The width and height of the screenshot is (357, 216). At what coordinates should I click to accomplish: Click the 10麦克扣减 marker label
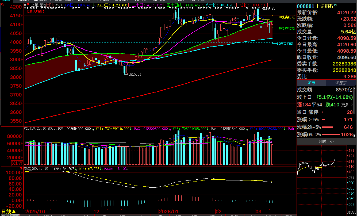(x=286, y=17)
